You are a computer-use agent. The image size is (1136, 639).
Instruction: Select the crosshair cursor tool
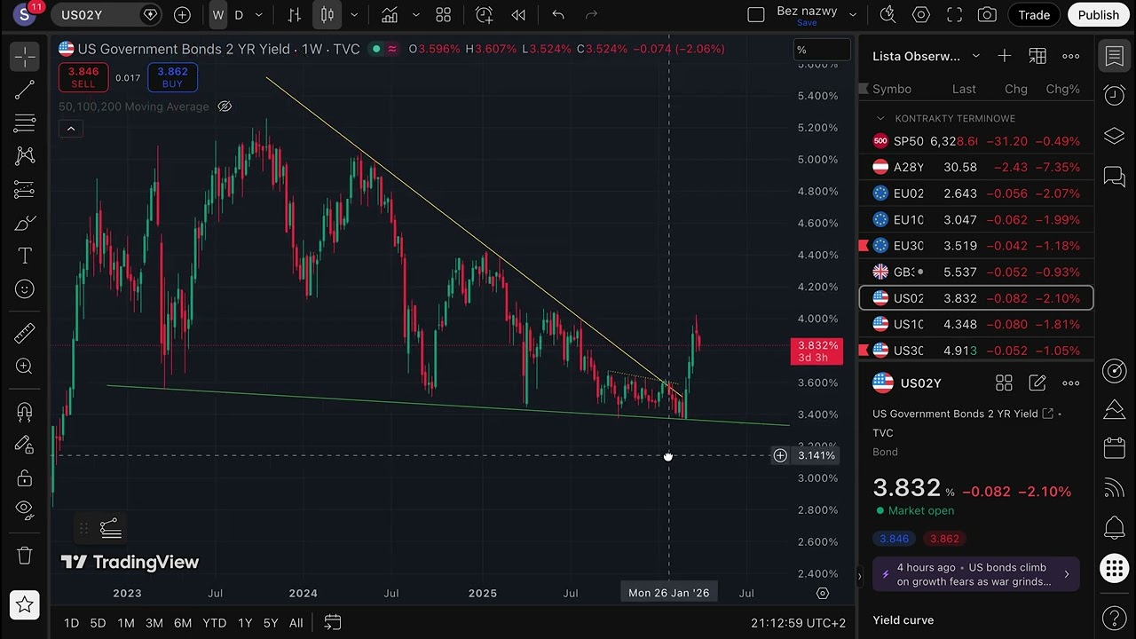click(x=25, y=57)
